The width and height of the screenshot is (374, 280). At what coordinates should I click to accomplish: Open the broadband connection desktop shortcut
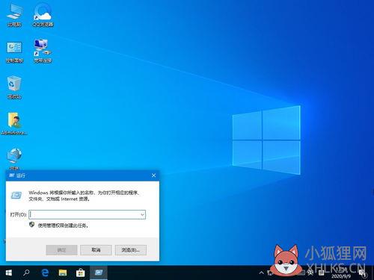pyautogui.click(x=43, y=51)
